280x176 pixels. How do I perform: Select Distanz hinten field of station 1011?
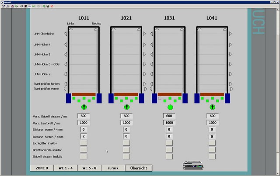point(84,136)
